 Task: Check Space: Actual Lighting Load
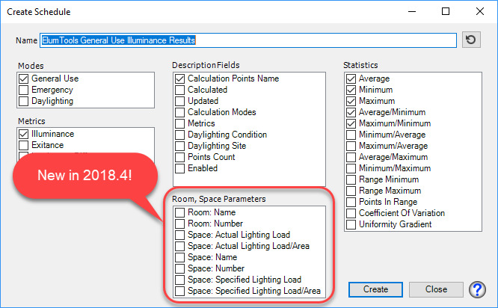[x=179, y=235]
